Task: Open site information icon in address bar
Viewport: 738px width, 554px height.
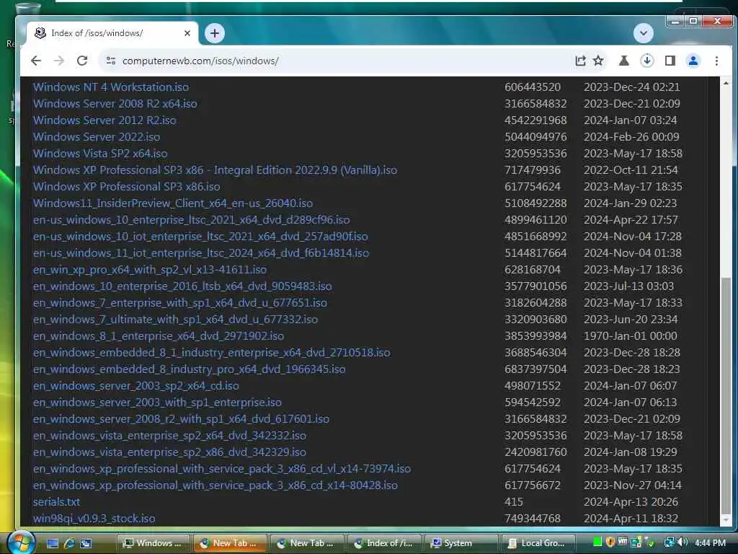Action: pyautogui.click(x=110, y=61)
